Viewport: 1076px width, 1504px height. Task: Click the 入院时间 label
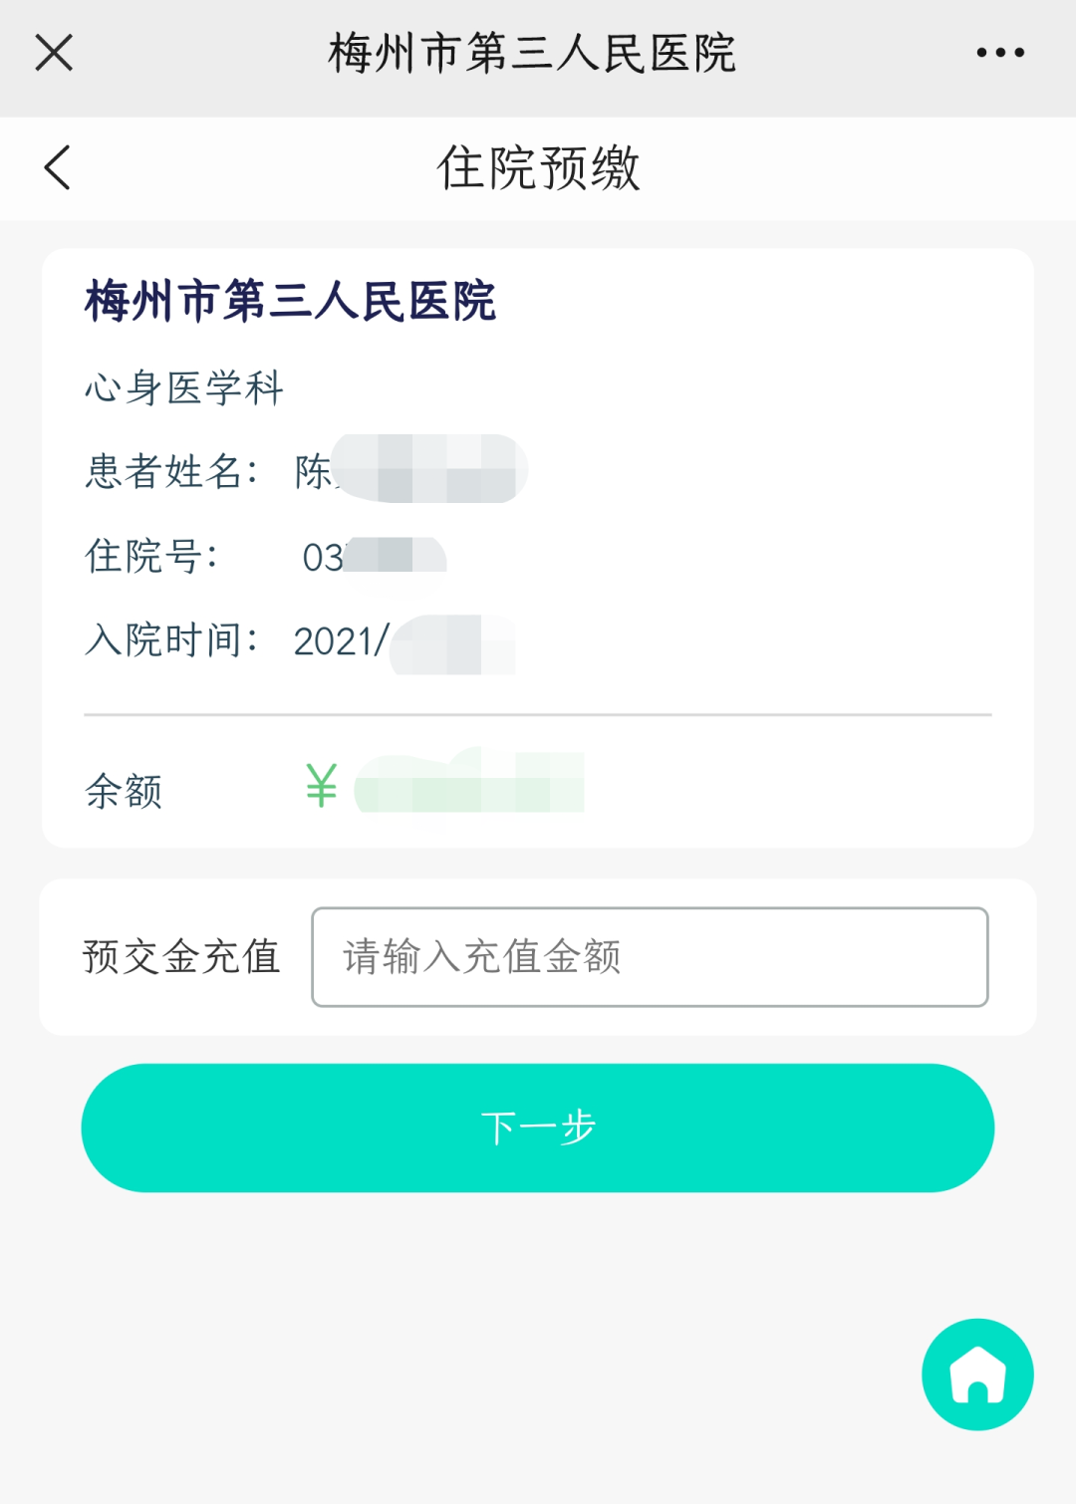click(x=170, y=640)
